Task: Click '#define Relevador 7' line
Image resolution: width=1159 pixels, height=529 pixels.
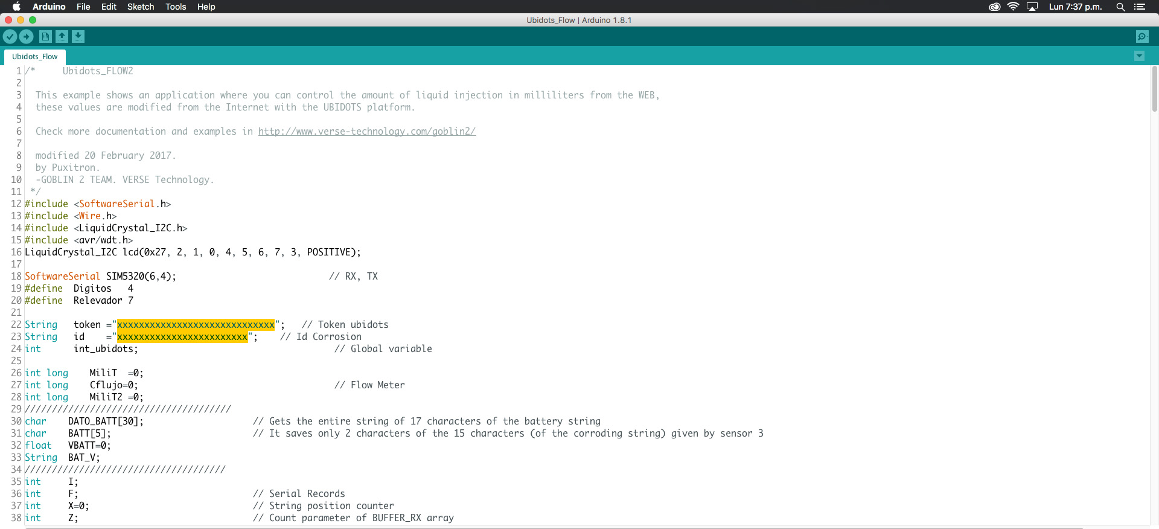Action: (x=79, y=301)
